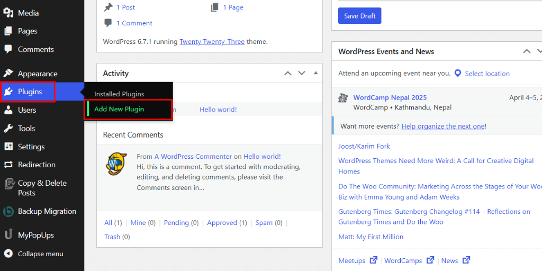Click the Users person icon
Viewport: 542px width, 271px height.
tap(8, 110)
